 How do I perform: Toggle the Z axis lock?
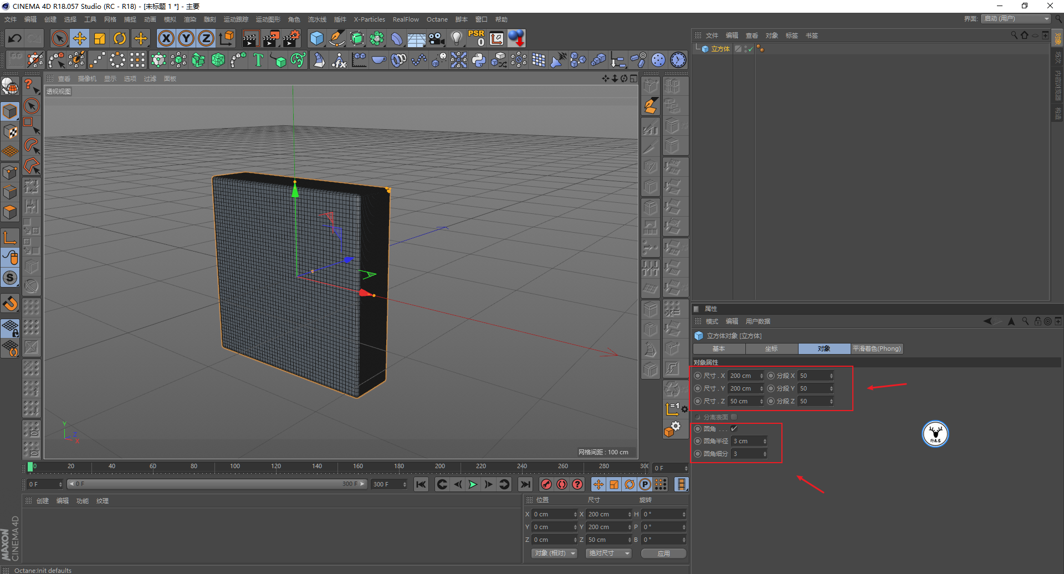(206, 38)
